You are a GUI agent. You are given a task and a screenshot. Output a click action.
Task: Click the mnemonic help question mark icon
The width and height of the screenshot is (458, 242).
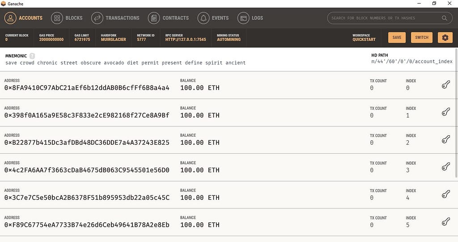point(32,56)
